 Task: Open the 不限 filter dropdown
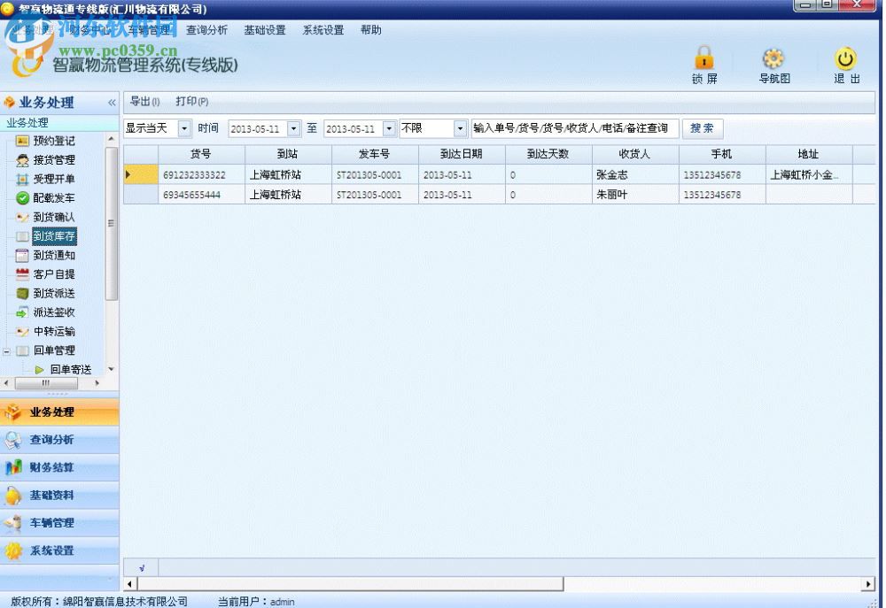point(460,127)
